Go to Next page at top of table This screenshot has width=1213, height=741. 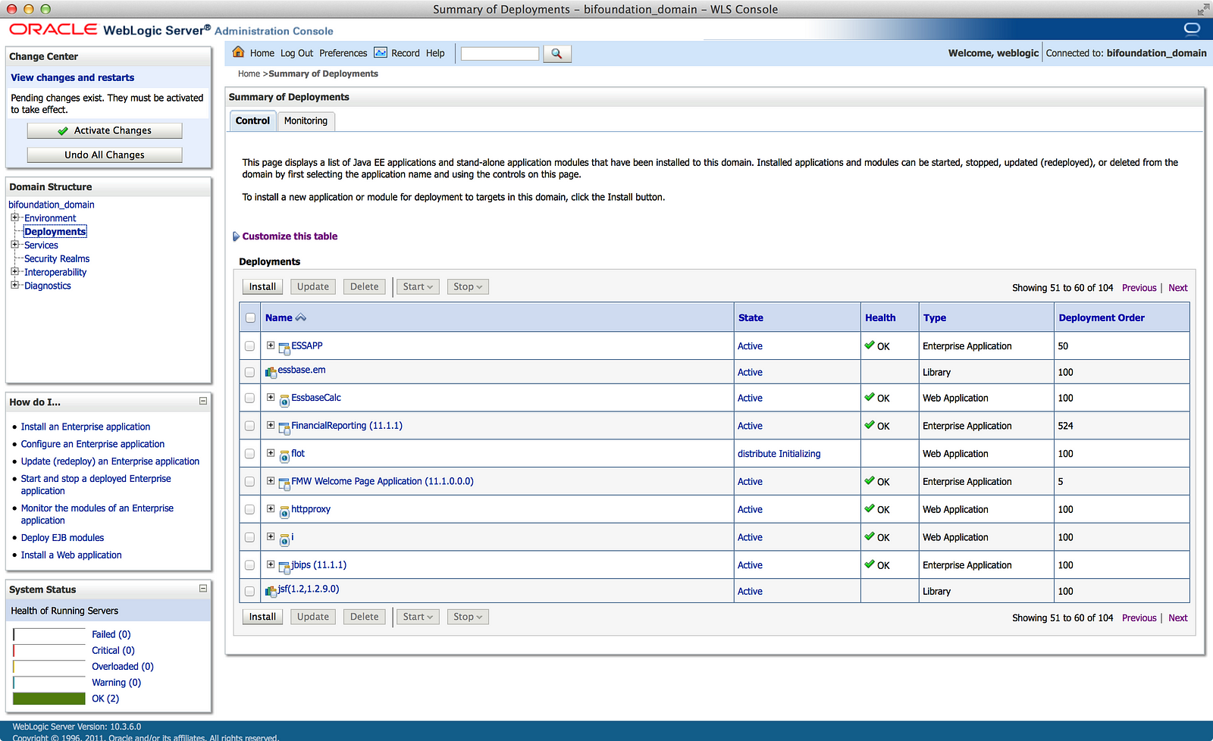1177,288
